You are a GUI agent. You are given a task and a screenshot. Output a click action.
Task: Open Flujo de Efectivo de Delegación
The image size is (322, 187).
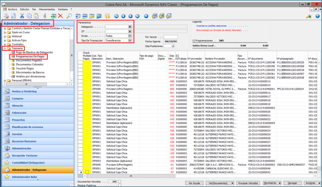tap(34, 52)
